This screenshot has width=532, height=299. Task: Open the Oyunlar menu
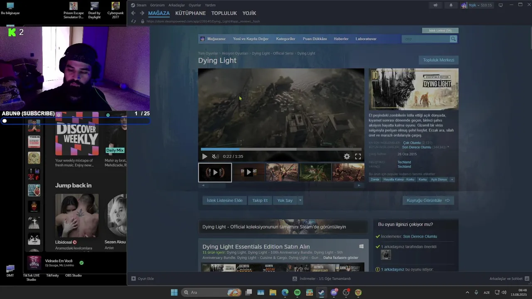(x=195, y=5)
